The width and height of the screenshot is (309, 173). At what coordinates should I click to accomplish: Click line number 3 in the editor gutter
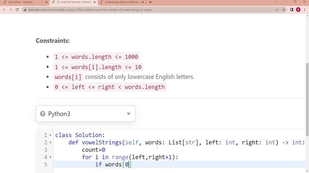coord(45,150)
